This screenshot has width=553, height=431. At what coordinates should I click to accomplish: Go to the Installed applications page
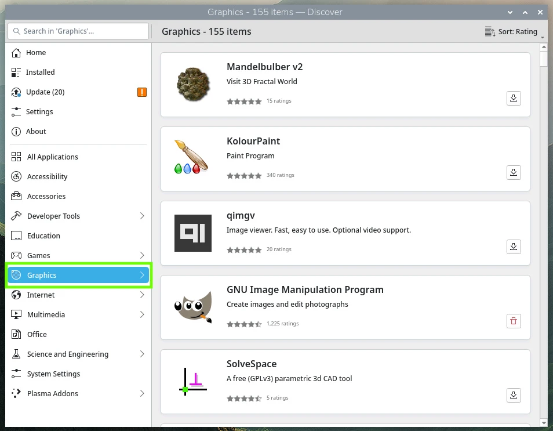[40, 73]
